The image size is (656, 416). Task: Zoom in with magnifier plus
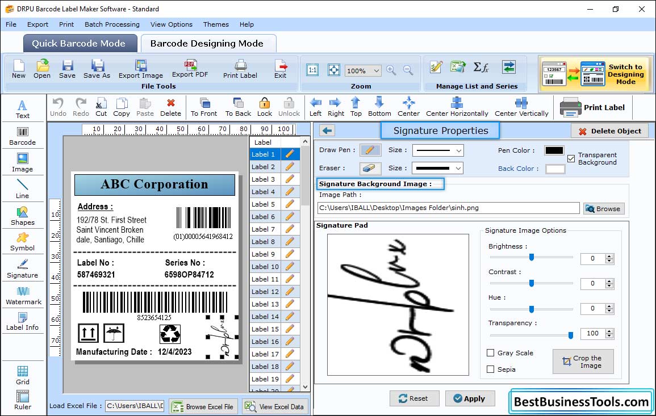[391, 70]
